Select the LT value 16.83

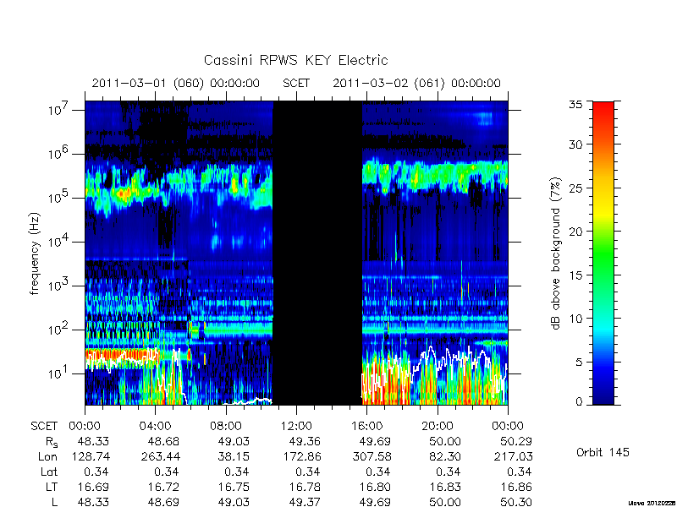(x=446, y=487)
